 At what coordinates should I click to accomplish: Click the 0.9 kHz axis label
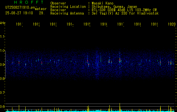click(x=2, y=64)
